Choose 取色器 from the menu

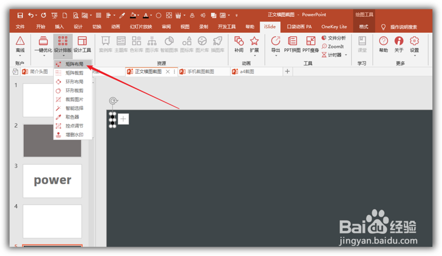(x=73, y=117)
